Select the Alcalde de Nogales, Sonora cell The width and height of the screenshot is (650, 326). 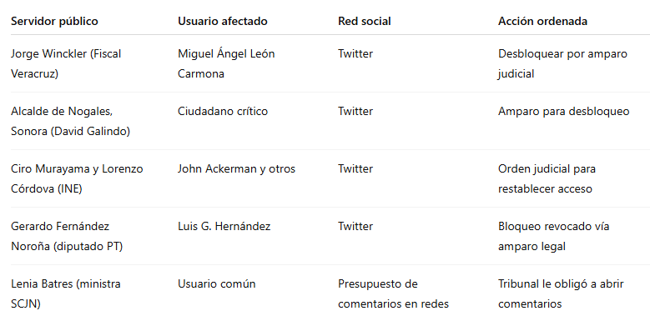pyautogui.click(x=70, y=121)
